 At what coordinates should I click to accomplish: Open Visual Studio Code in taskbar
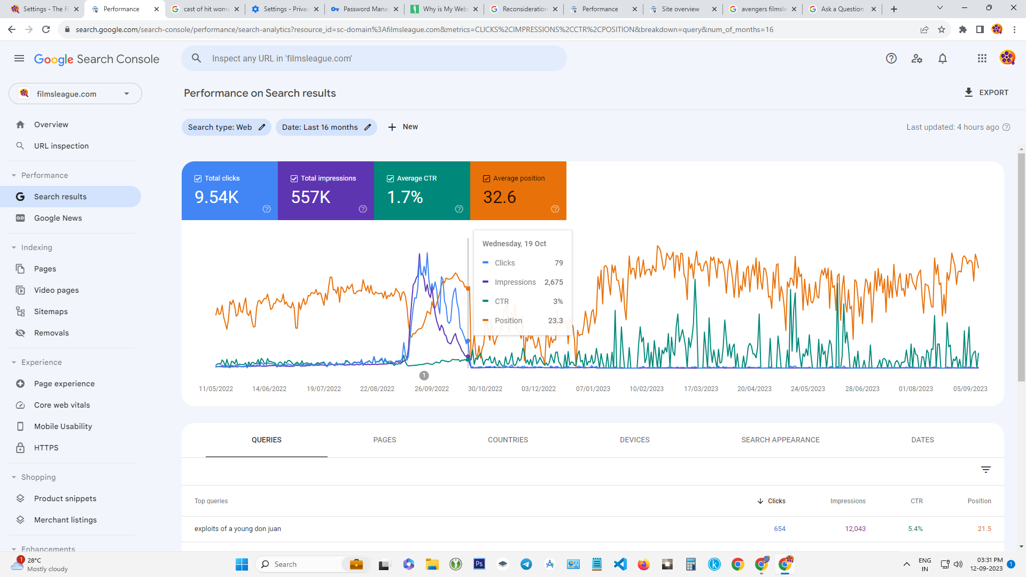620,564
